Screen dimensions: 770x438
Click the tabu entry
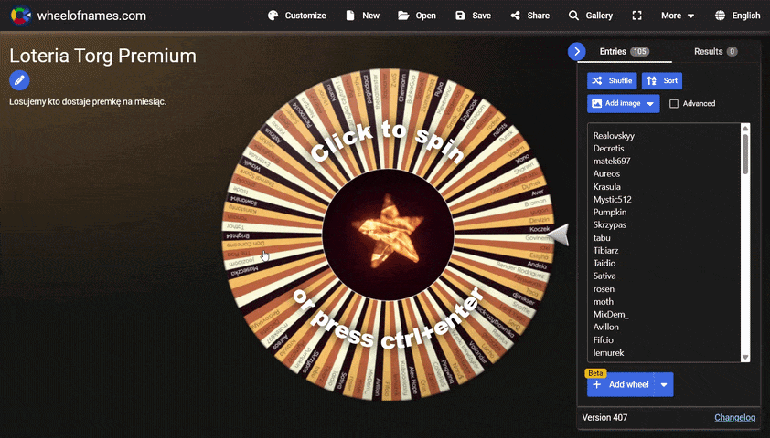click(x=602, y=237)
